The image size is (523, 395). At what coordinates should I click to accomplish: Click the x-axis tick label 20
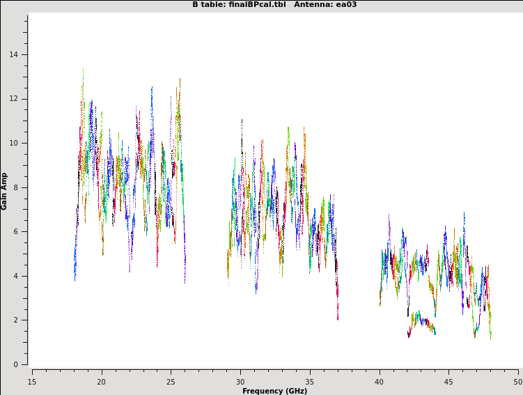tap(102, 382)
